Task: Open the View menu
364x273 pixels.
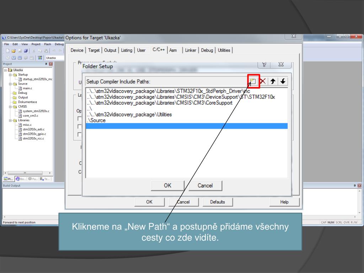Action: [x=25, y=44]
